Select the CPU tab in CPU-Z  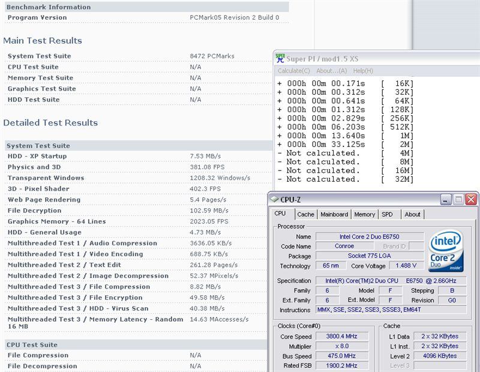(280, 214)
